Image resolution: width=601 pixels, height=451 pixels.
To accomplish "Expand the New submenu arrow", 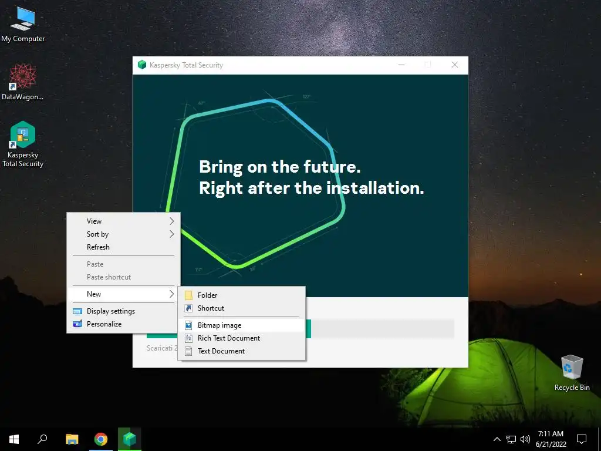I will [172, 294].
